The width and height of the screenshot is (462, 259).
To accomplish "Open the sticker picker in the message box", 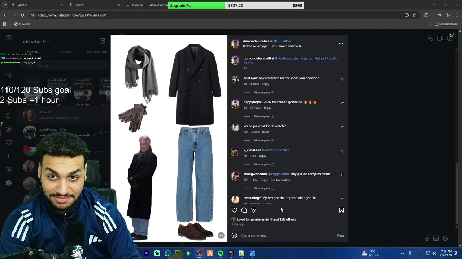I will click(446, 238).
